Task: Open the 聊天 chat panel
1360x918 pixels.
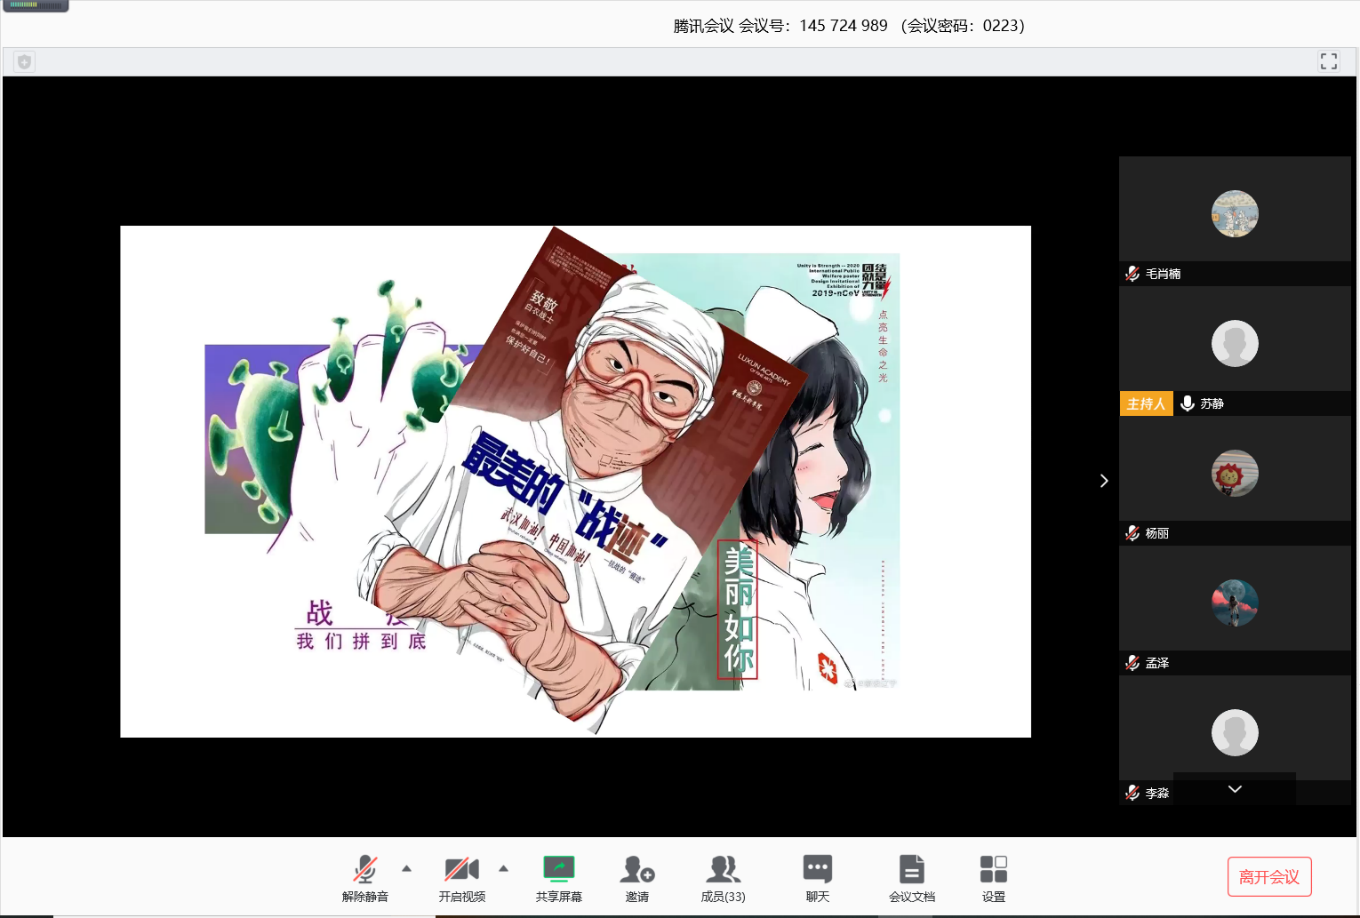Action: (x=818, y=878)
